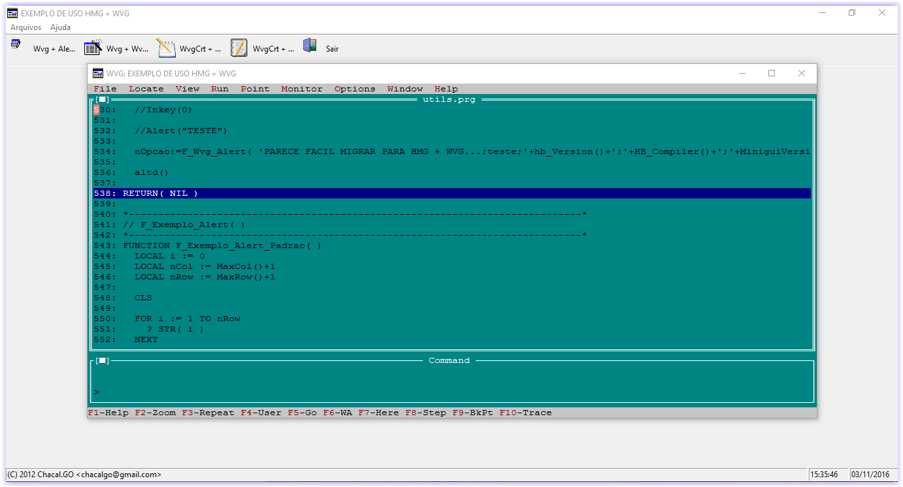
Task: Select code line 543 FUNCTION F_Exemplo_Alert_Padrao
Action: click(222, 245)
